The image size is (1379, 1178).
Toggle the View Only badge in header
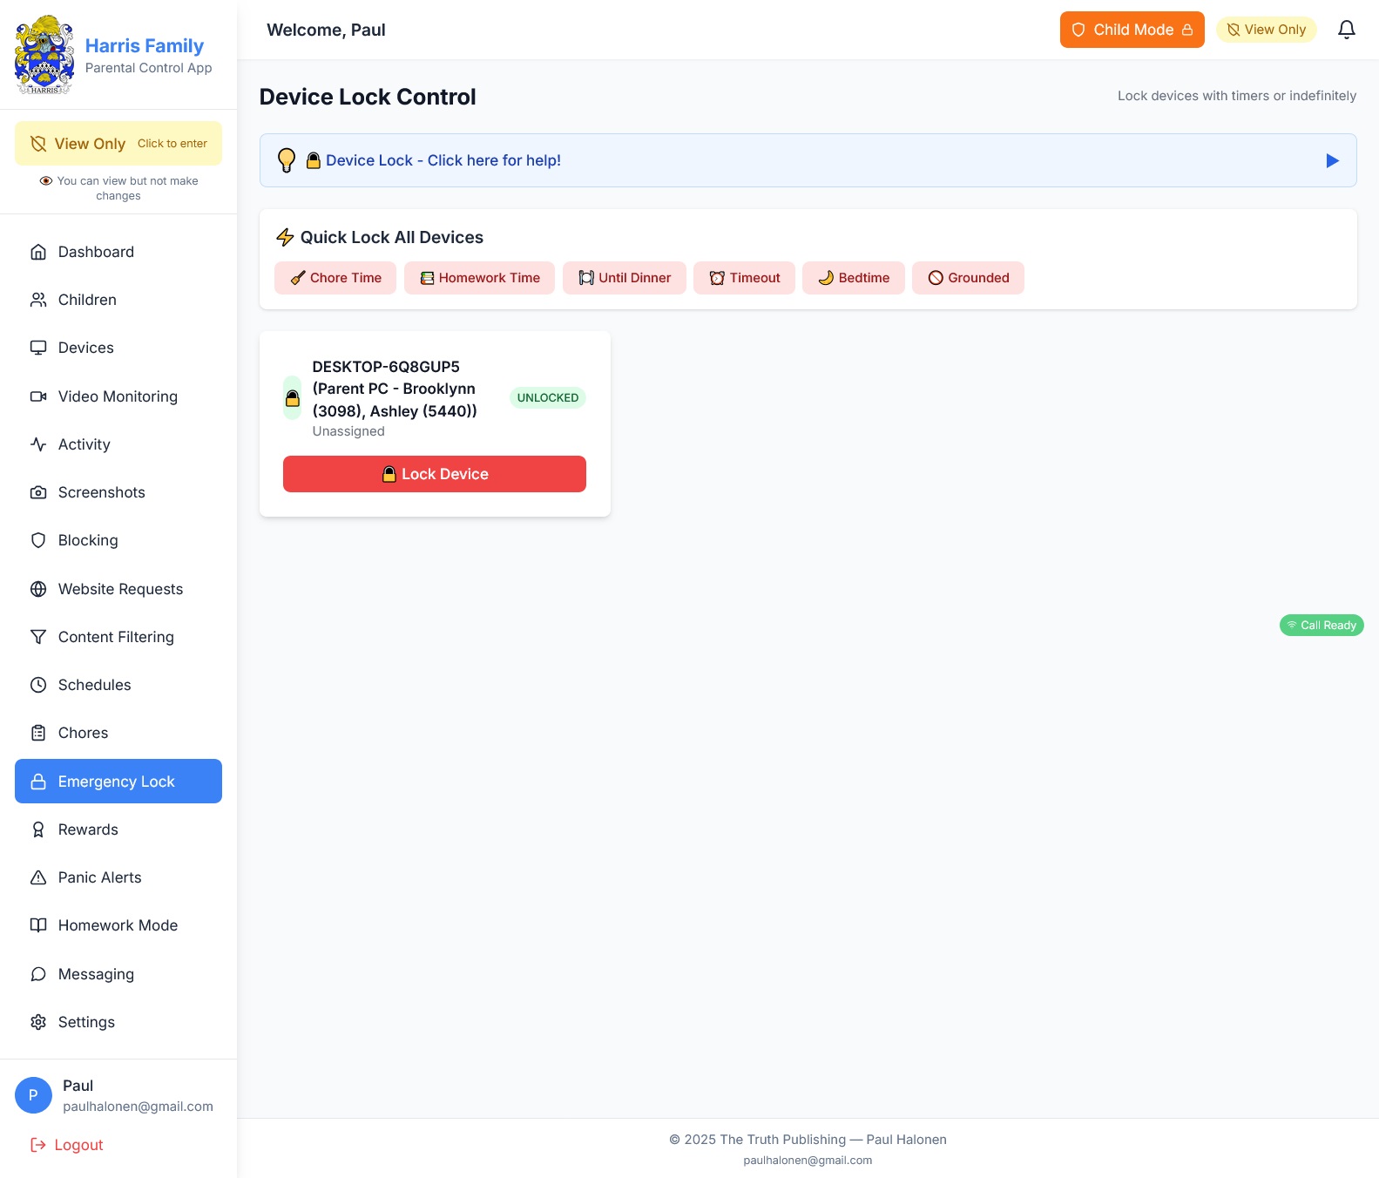tap(1266, 30)
